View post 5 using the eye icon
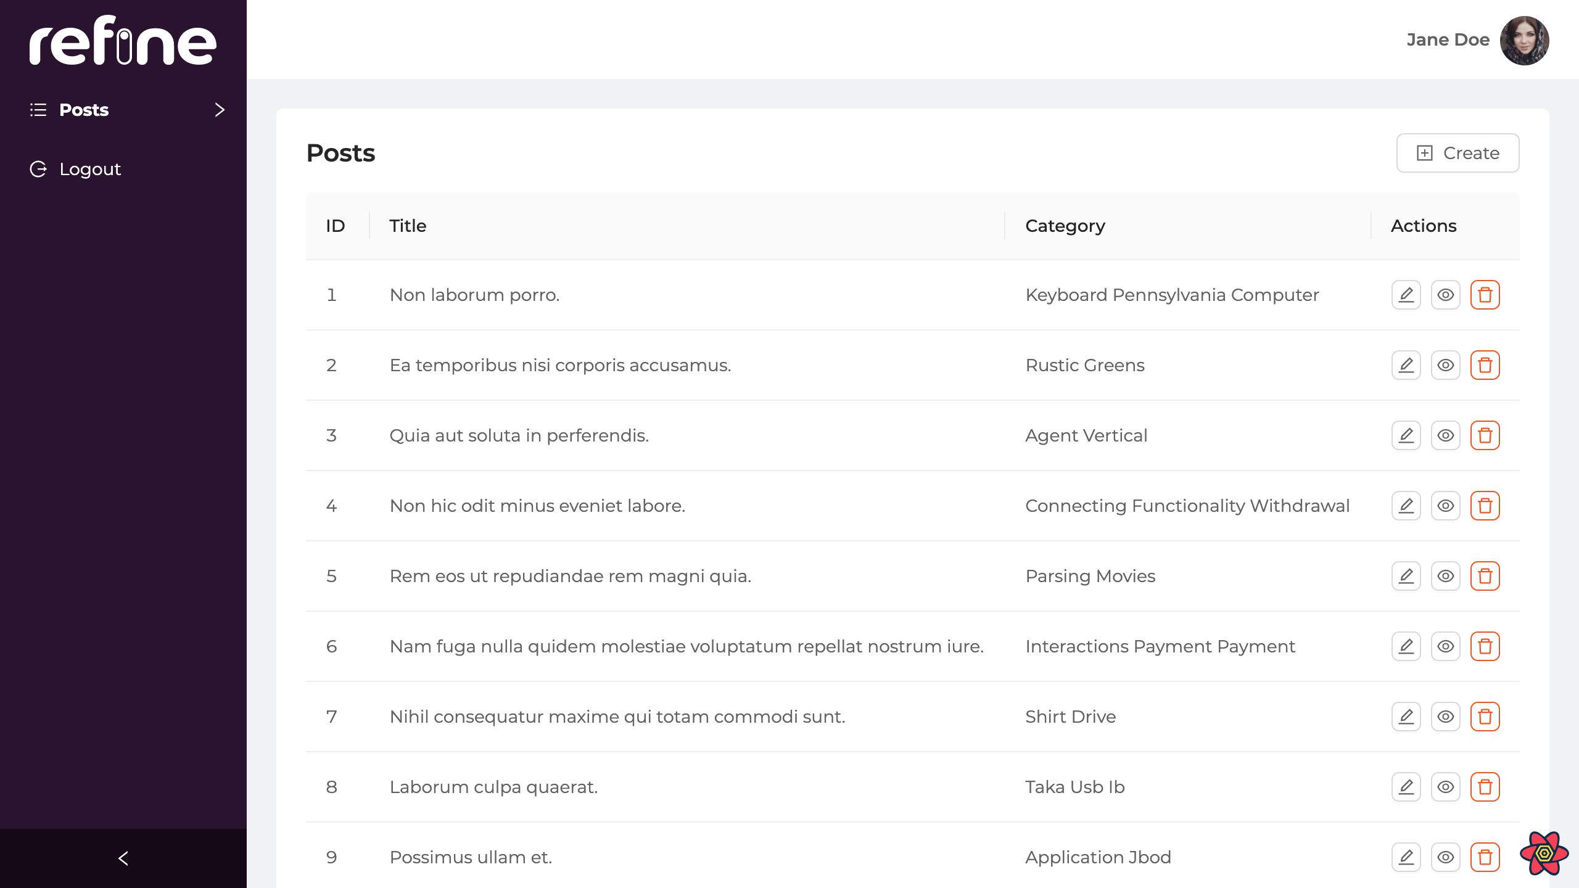 1445,576
